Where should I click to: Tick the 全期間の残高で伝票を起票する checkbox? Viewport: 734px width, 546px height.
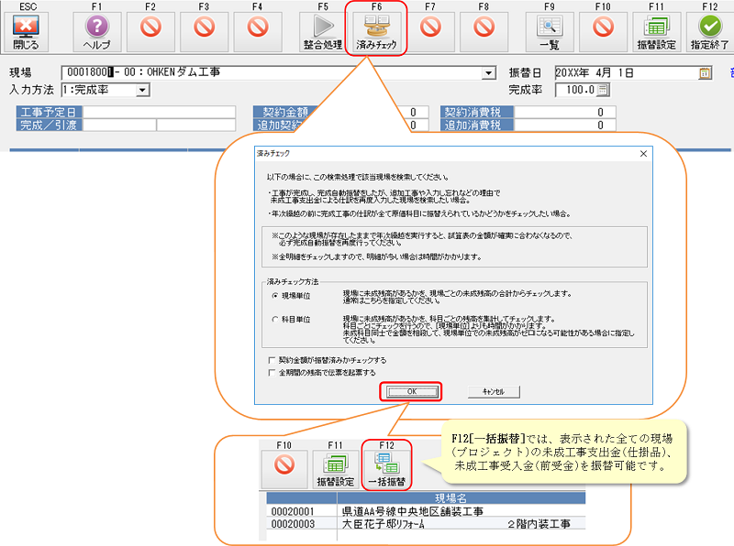270,373
